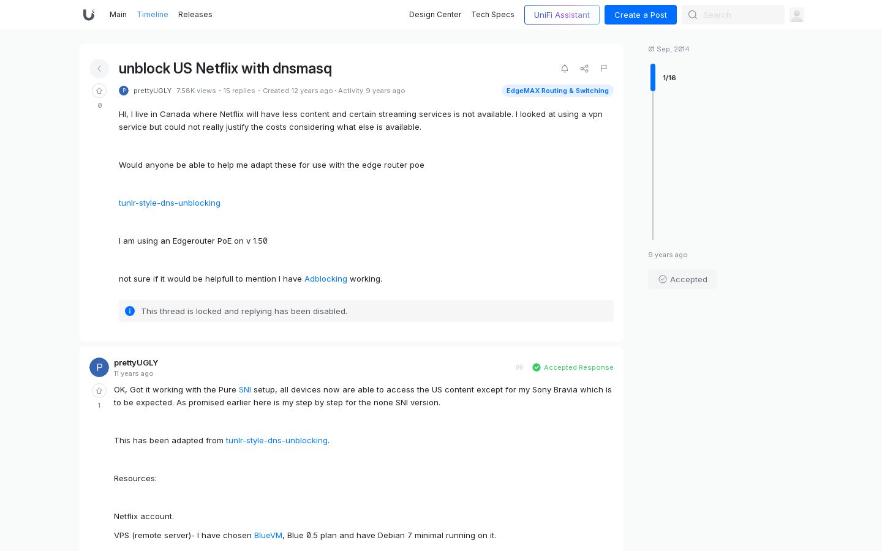Go back using the left chevron button
This screenshot has height=551, width=882.
pyautogui.click(x=99, y=69)
